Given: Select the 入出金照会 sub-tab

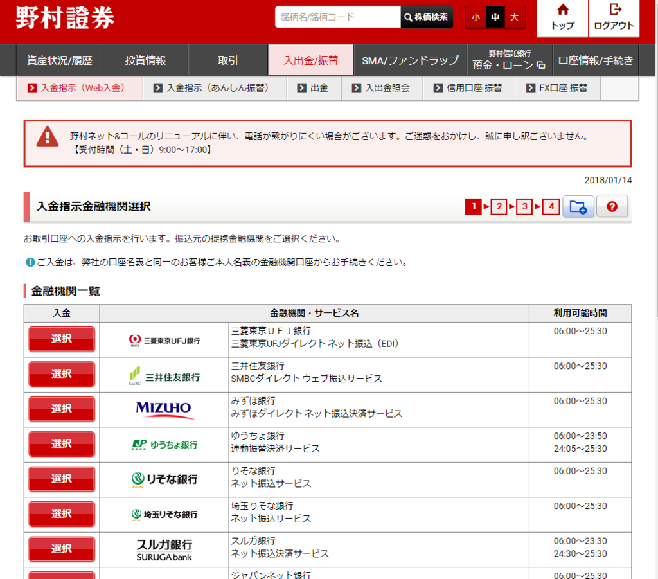Looking at the screenshot, I should tap(382, 88).
